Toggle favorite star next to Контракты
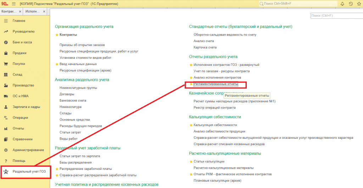 point(57,35)
